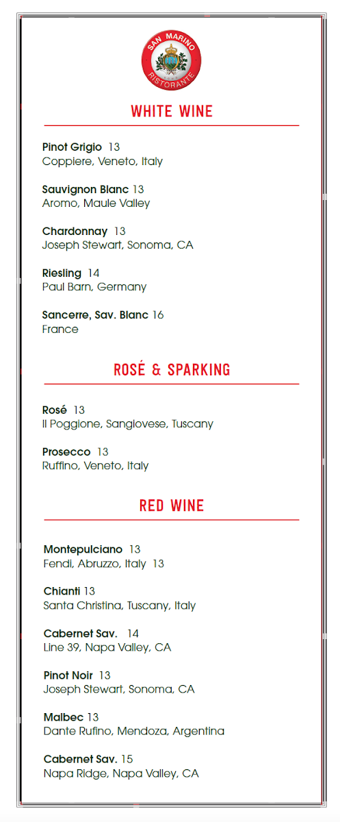
Task: Click the Coppiere, Veneto, Italy description
Action: pyautogui.click(x=103, y=162)
